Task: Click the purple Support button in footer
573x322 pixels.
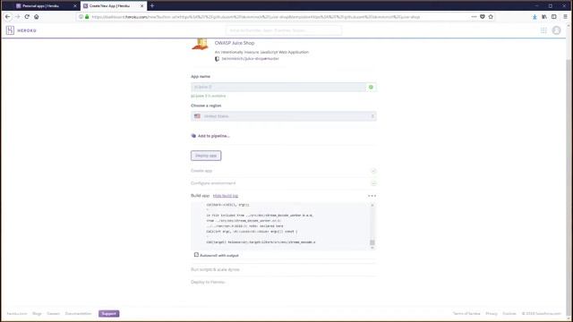Action: (109, 314)
